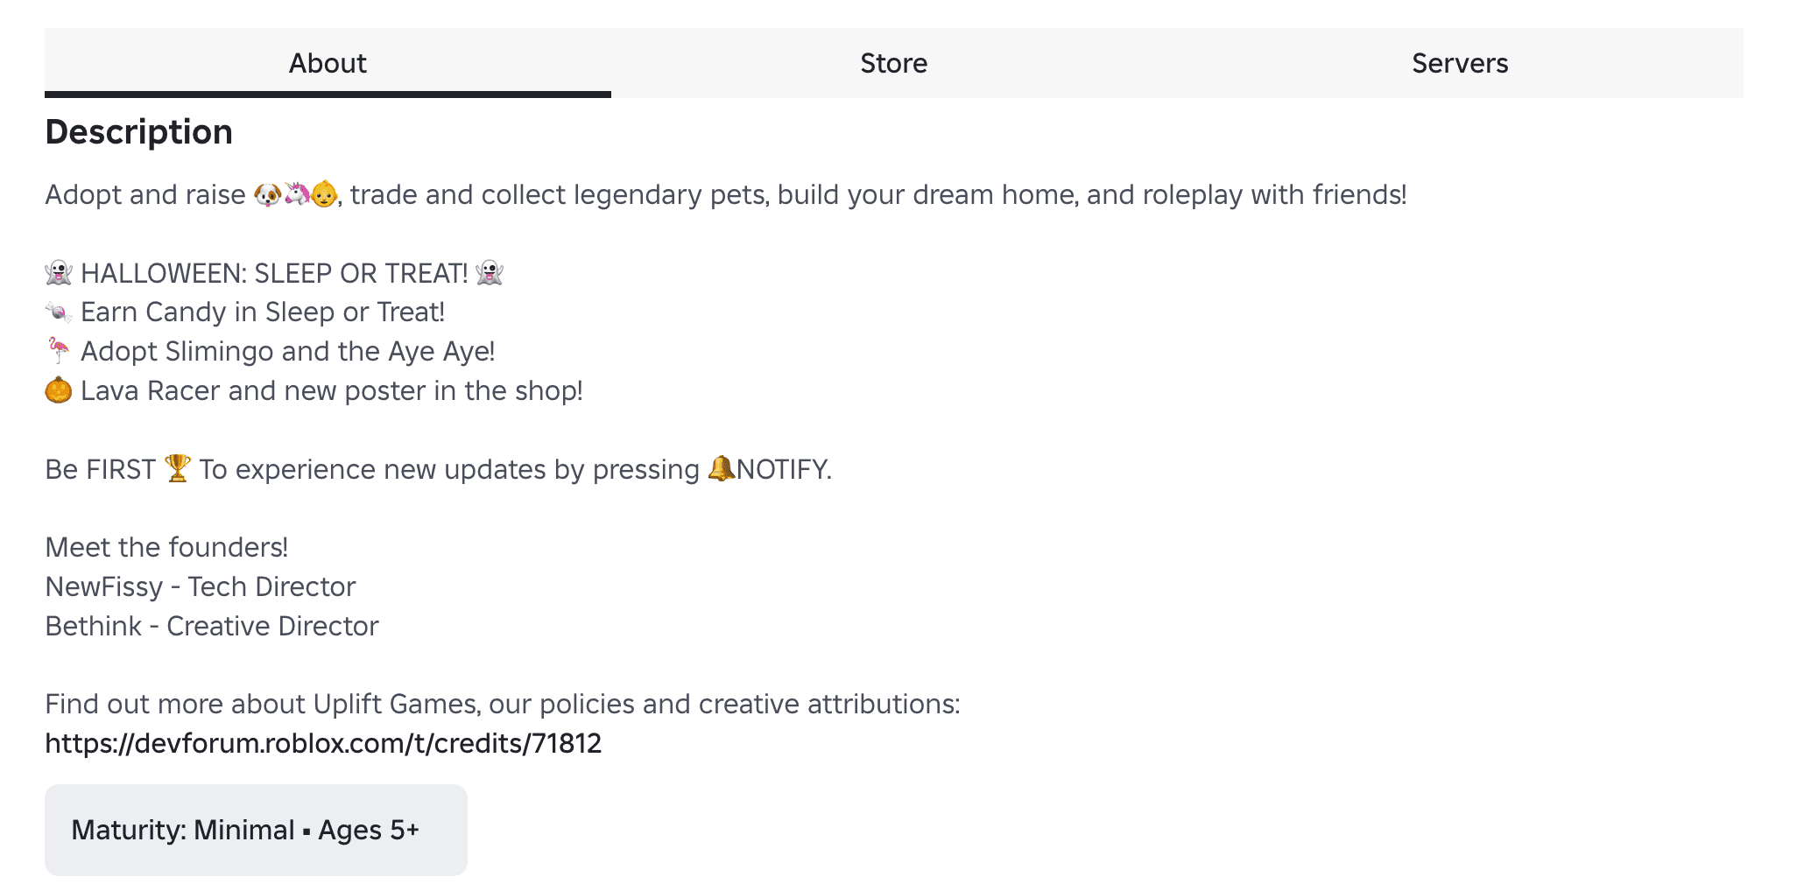Screen dimensions: 1797x891
Task: Click the Maturity: Minimal Ages 5+ badge
Action: pyautogui.click(x=255, y=830)
